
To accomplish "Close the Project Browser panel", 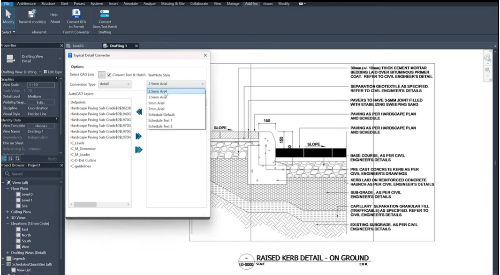I will [61, 165].
